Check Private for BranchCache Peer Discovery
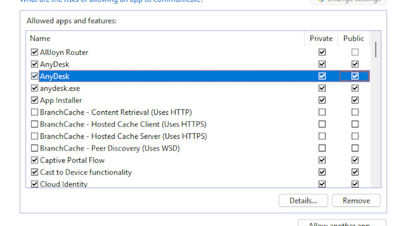 tap(322, 148)
